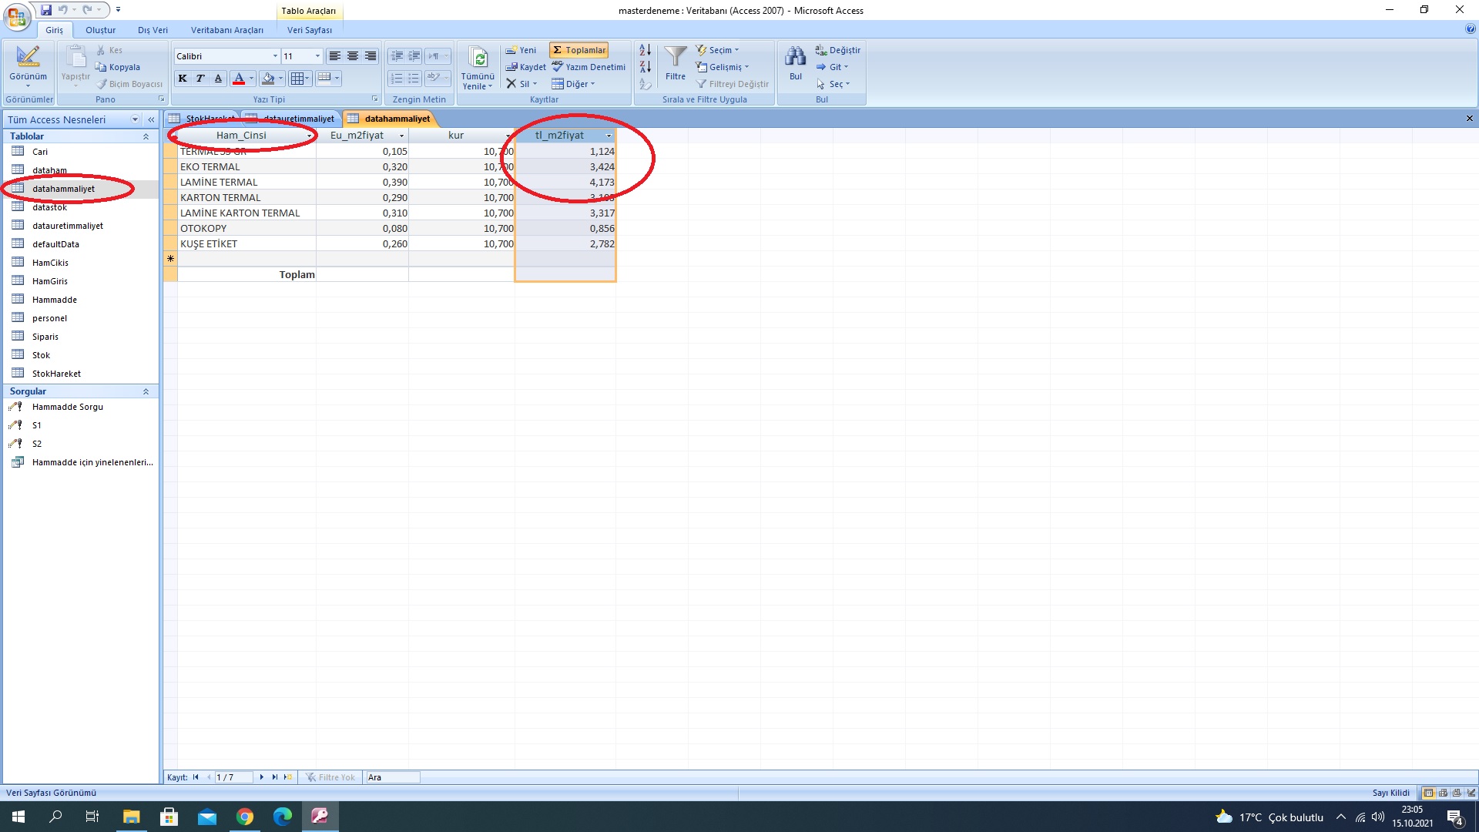Open the Calibri font name dropdown
Viewport: 1479px width, 832px height.
[275, 56]
